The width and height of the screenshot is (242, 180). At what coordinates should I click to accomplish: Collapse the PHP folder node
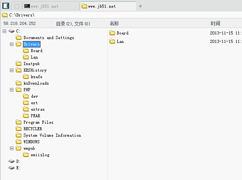(x=11, y=90)
